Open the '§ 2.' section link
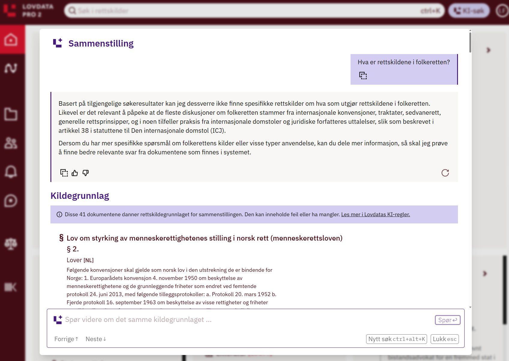 (x=73, y=249)
